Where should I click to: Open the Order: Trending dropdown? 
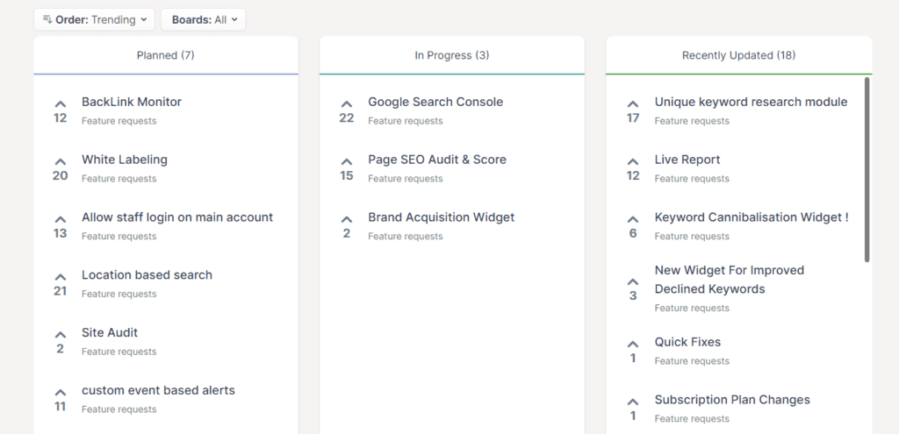coord(95,19)
